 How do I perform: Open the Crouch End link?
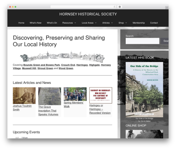[68, 65]
